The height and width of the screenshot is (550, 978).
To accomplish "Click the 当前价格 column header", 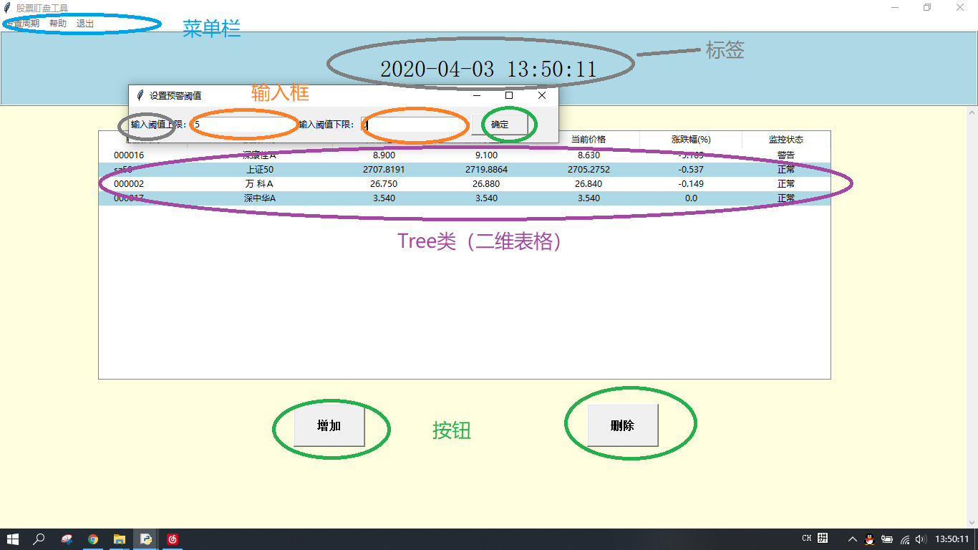I will pos(589,140).
